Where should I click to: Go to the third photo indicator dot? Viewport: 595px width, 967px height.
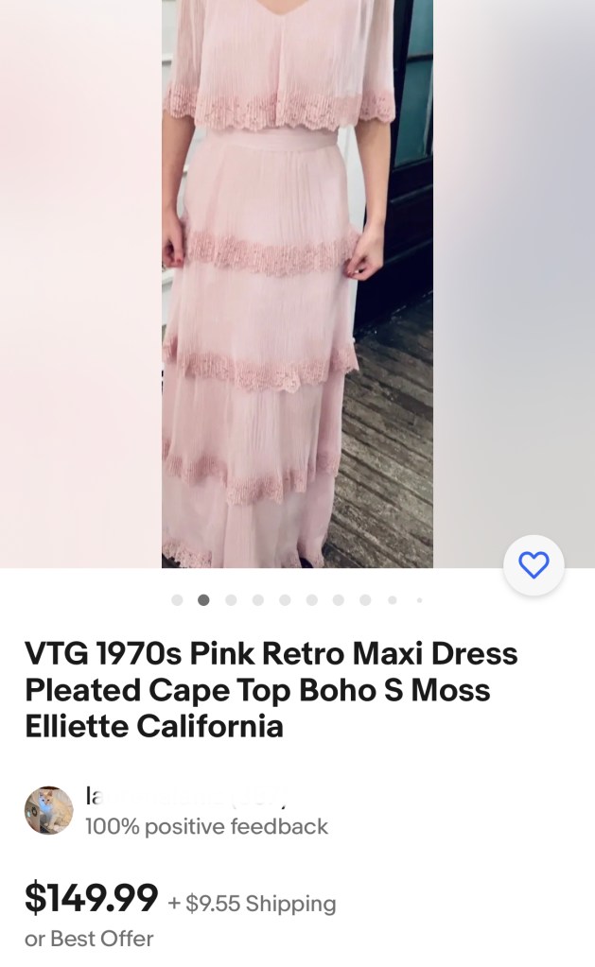point(231,600)
